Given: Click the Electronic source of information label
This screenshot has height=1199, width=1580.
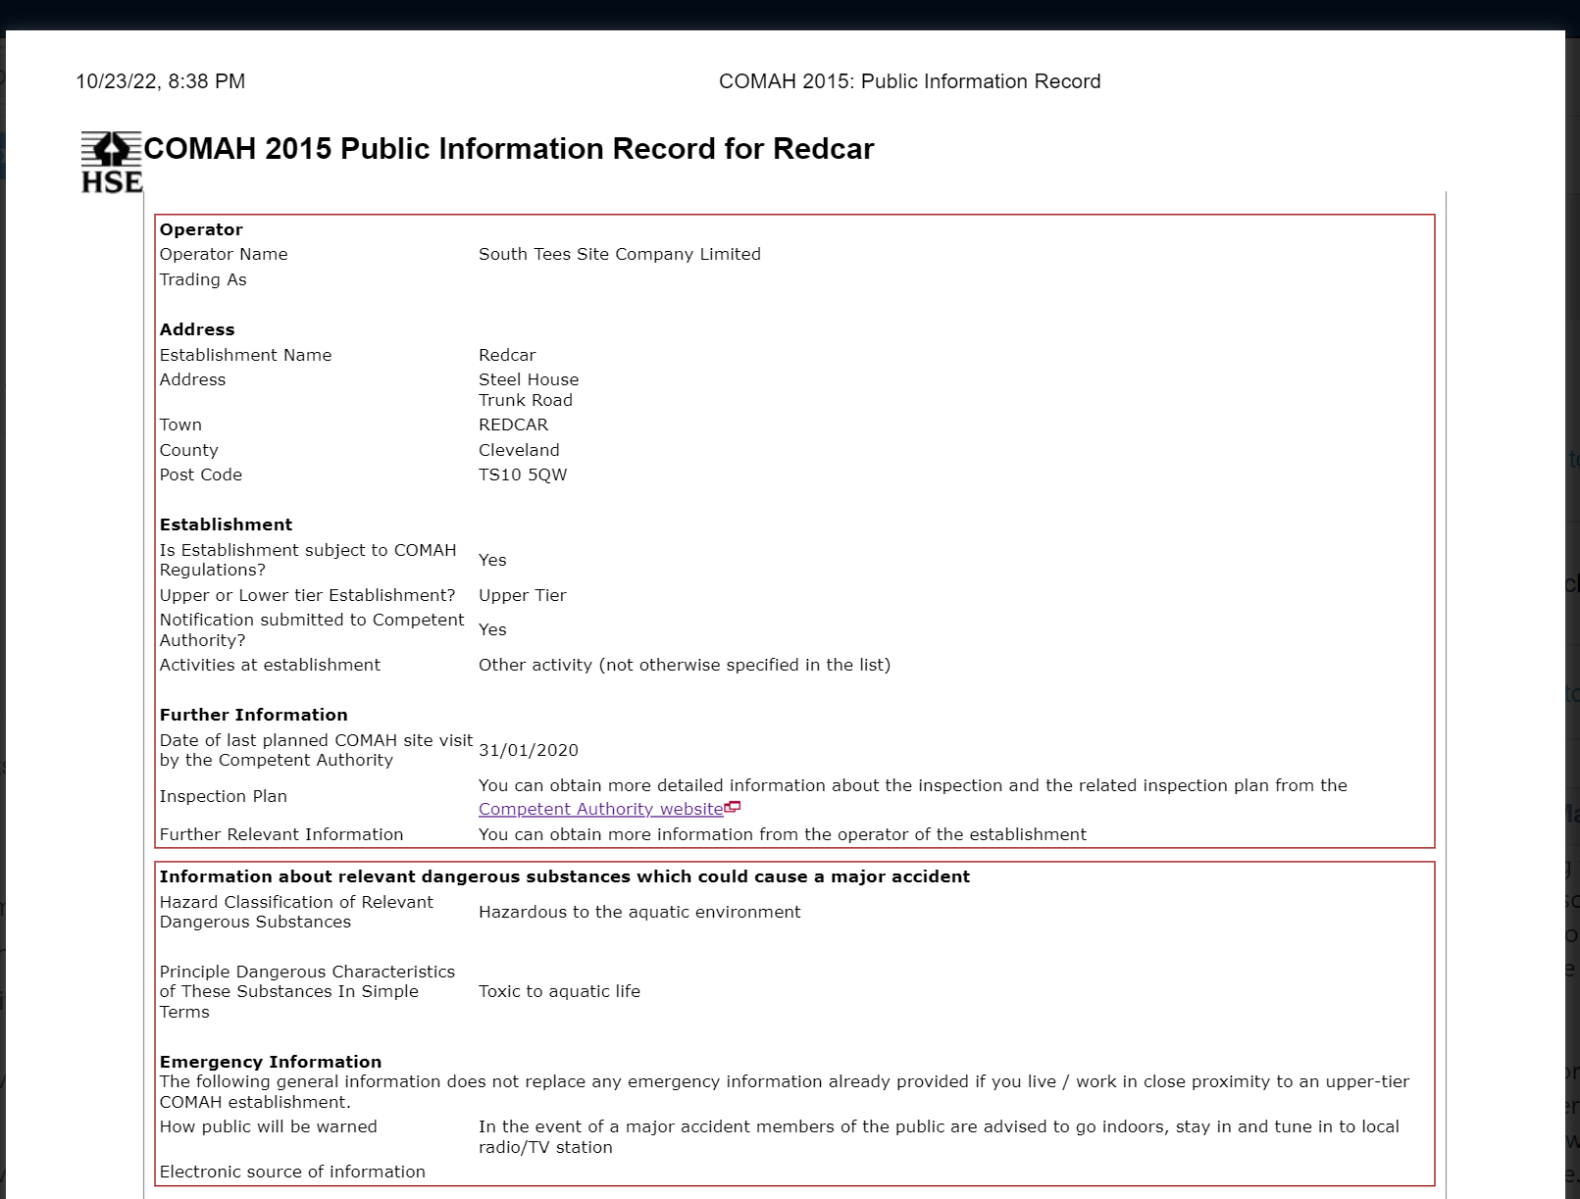Looking at the screenshot, I should coord(292,1172).
